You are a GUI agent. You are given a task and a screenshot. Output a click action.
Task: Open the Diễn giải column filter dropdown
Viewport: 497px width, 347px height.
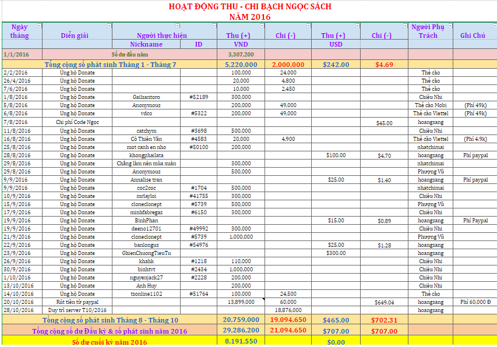109,26
